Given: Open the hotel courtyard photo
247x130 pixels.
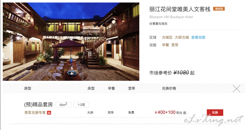Looking at the screenshot, I should point(71,42).
